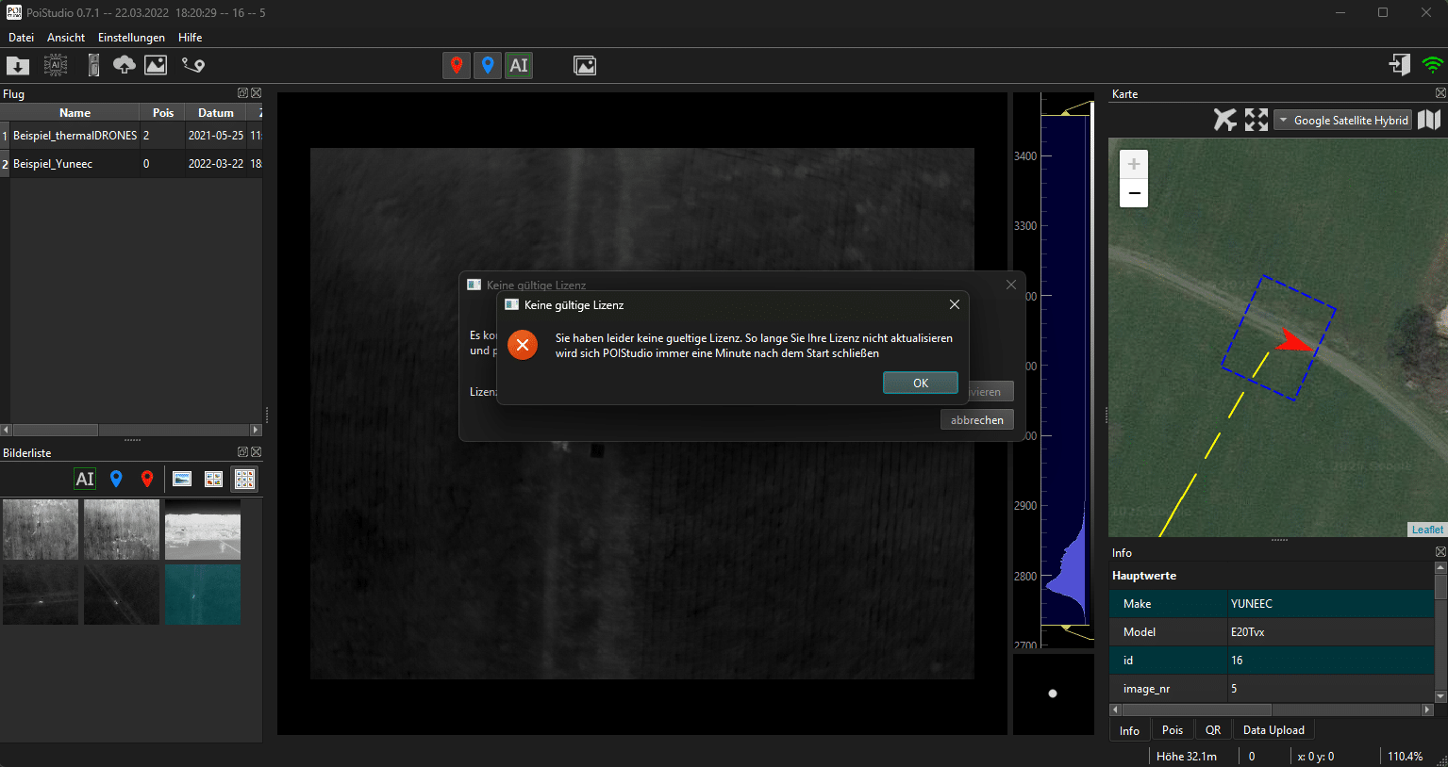The width and height of the screenshot is (1448, 767).
Task: Zoom out on the map with minus button
Action: 1134,193
